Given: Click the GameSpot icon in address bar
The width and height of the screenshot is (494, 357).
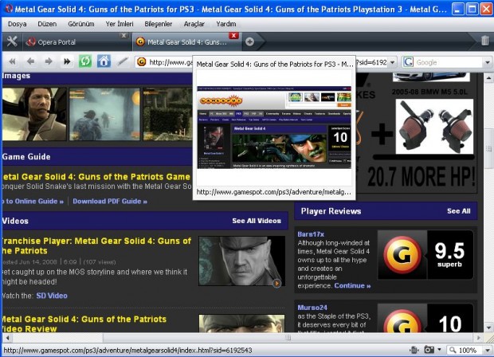Looking at the screenshot, I should (x=142, y=62).
